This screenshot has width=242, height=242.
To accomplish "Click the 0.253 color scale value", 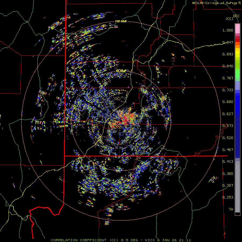I will (x=228, y=197).
